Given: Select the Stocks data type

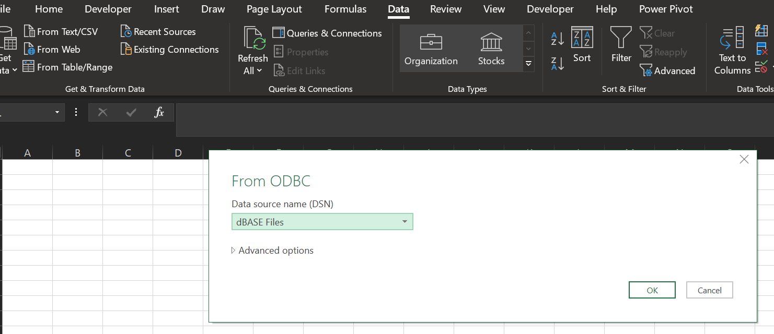Looking at the screenshot, I should (491, 49).
